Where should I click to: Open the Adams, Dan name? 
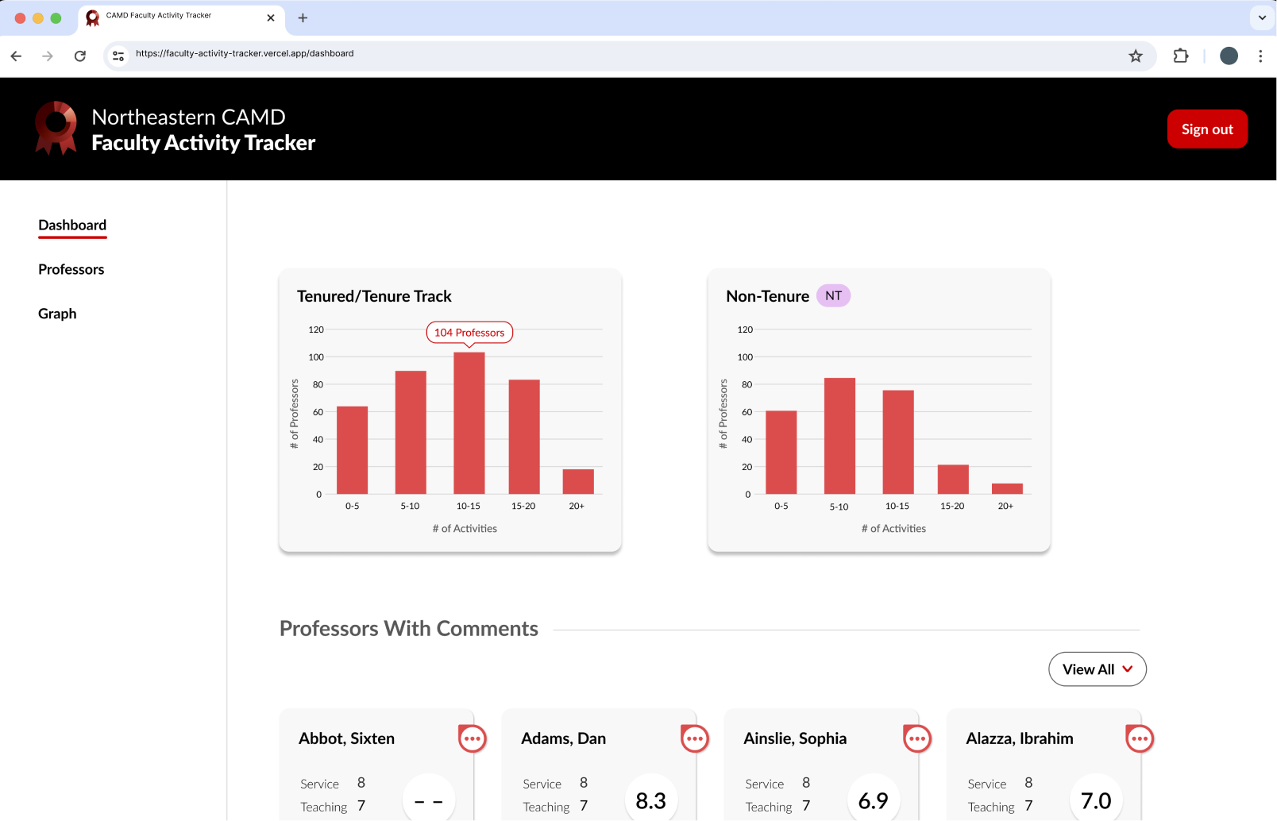click(563, 739)
